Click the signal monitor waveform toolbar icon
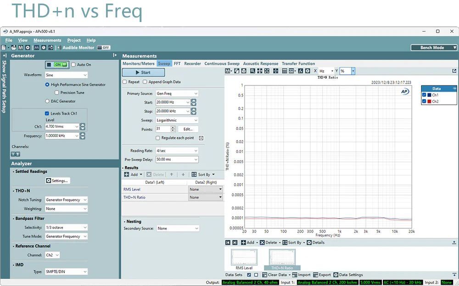This screenshot has width=459, height=286. click(37, 47)
